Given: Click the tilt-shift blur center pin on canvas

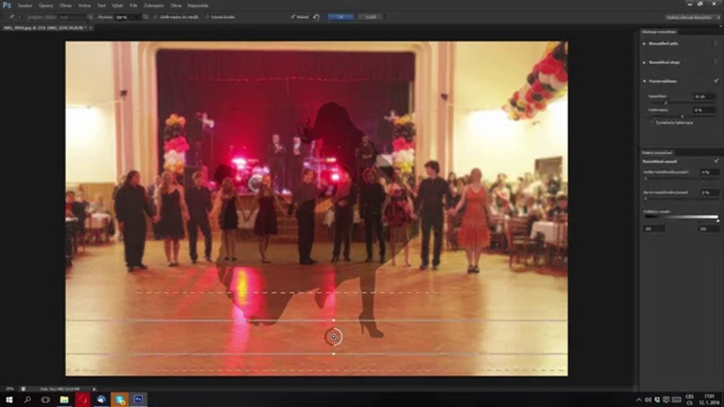Looking at the screenshot, I should (x=334, y=337).
